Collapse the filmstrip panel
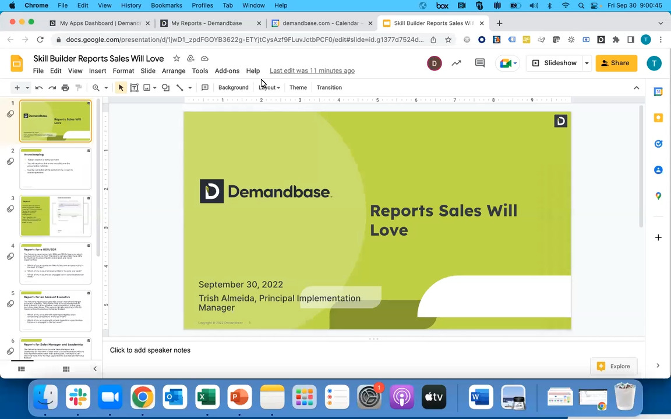 (95, 369)
